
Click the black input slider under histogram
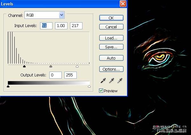pos(24,67)
